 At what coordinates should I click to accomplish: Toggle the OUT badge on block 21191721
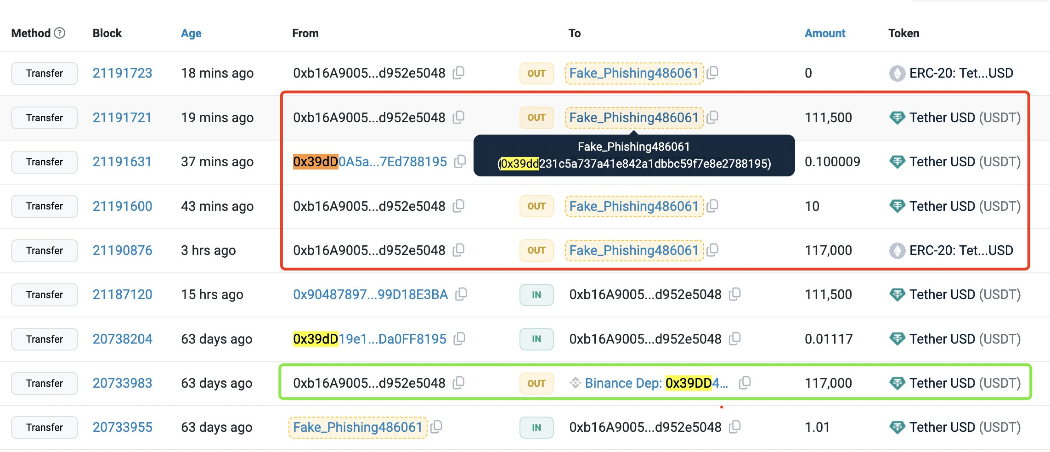(x=536, y=117)
